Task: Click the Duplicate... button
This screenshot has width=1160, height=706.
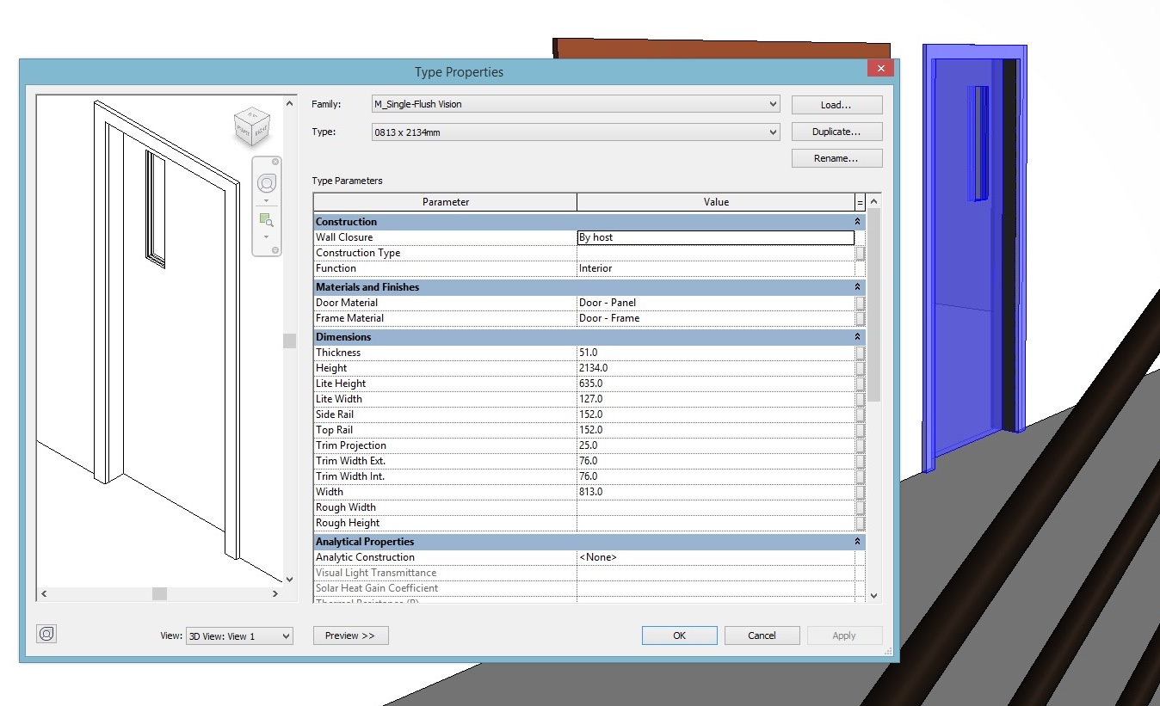Action: click(x=836, y=132)
